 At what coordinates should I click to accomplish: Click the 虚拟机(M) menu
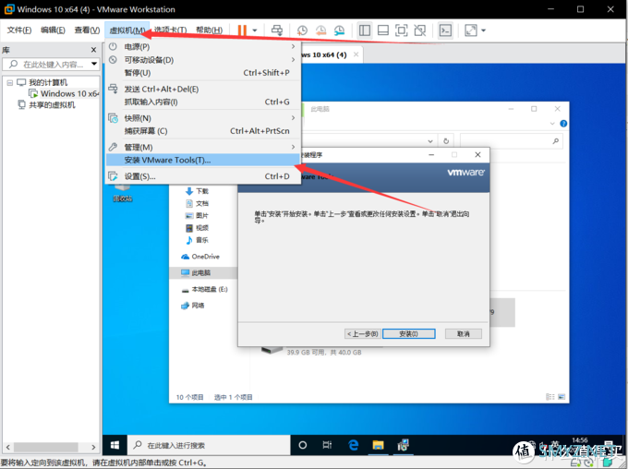click(x=127, y=30)
